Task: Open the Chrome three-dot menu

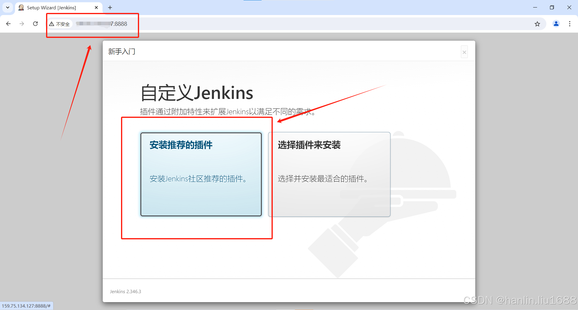Action: point(570,24)
